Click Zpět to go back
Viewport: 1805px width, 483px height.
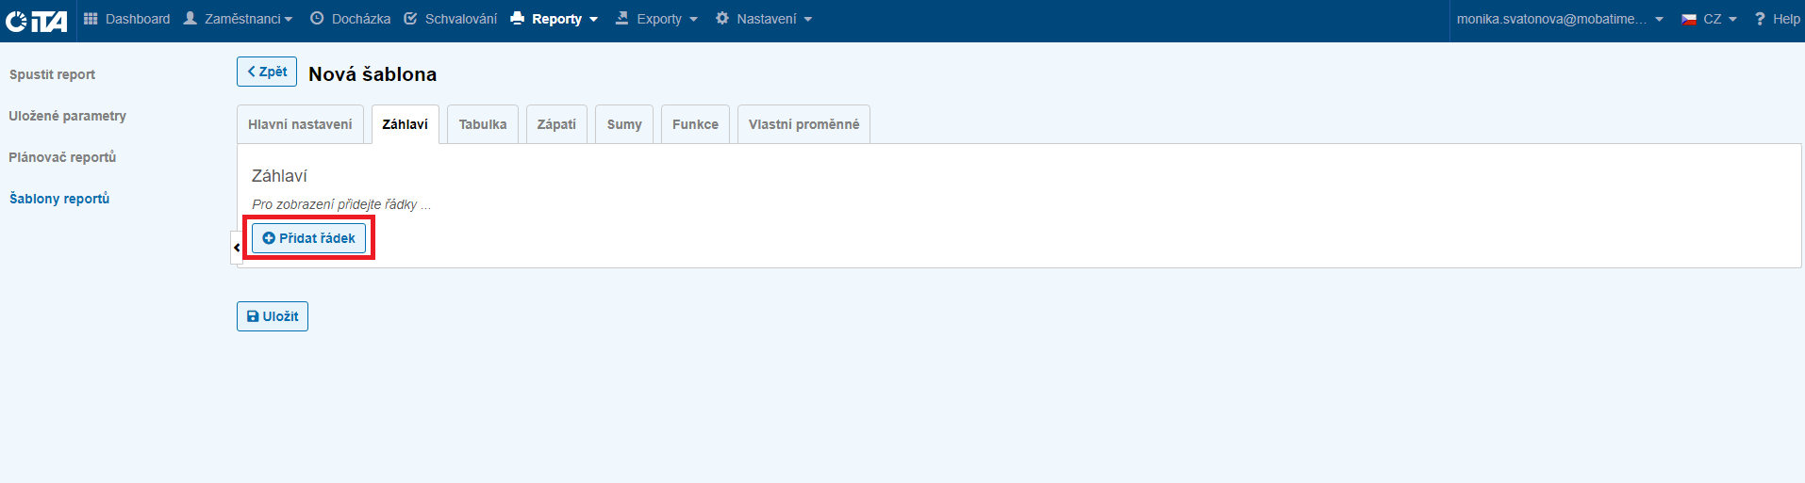coord(267,72)
